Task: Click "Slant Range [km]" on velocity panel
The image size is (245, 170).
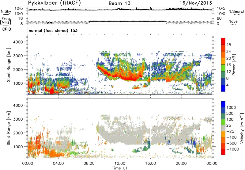Action: coord(9,128)
